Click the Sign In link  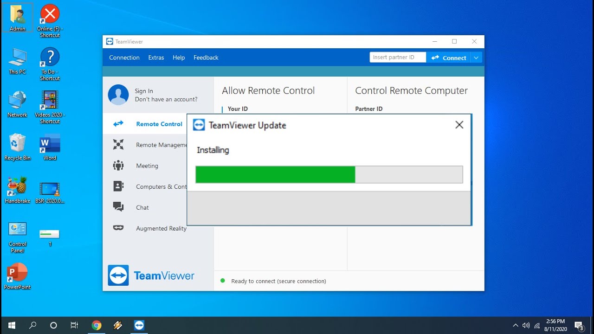tap(144, 91)
